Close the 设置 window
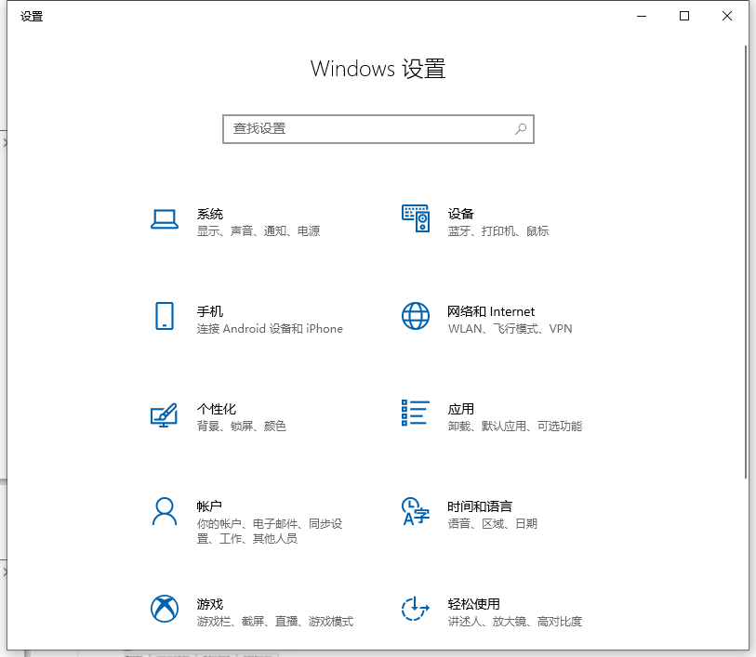The width and height of the screenshot is (756, 657). 727,16
